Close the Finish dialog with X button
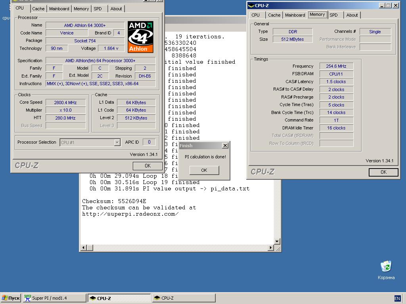The image size is (406, 304). tap(225, 146)
